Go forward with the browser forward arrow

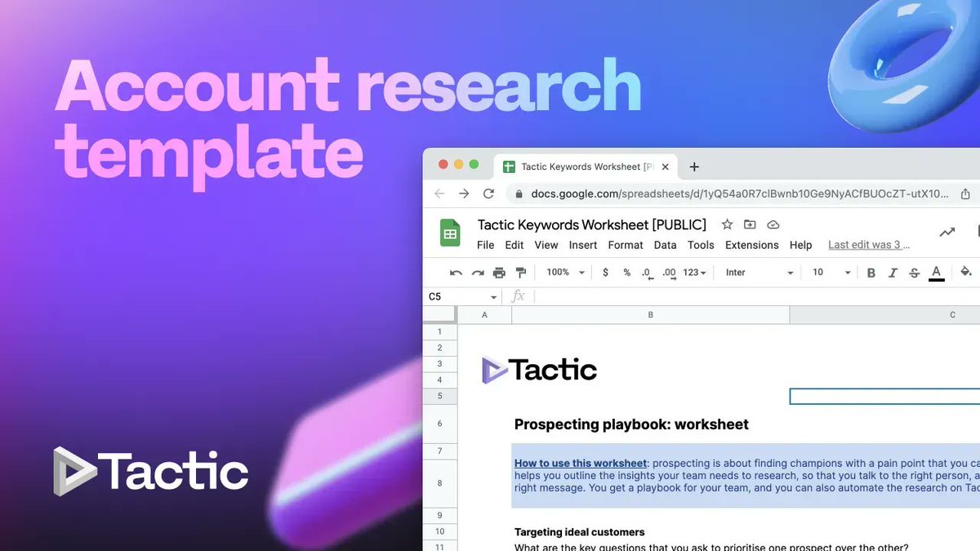pos(464,193)
